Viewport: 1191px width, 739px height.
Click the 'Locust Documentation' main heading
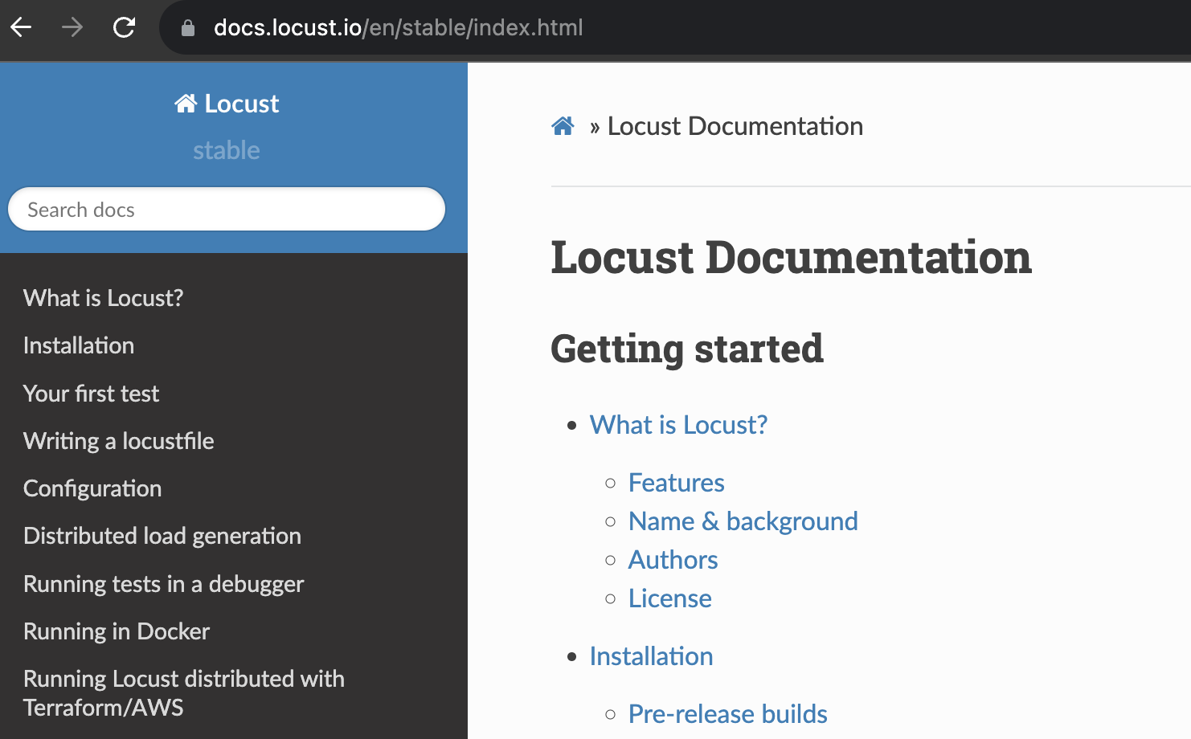791,258
